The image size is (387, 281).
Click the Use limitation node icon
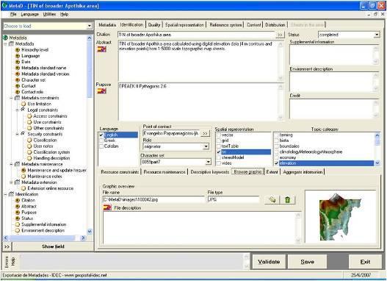[x=23, y=104]
